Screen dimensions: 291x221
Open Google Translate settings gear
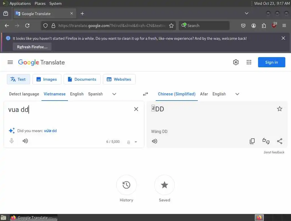(236, 62)
